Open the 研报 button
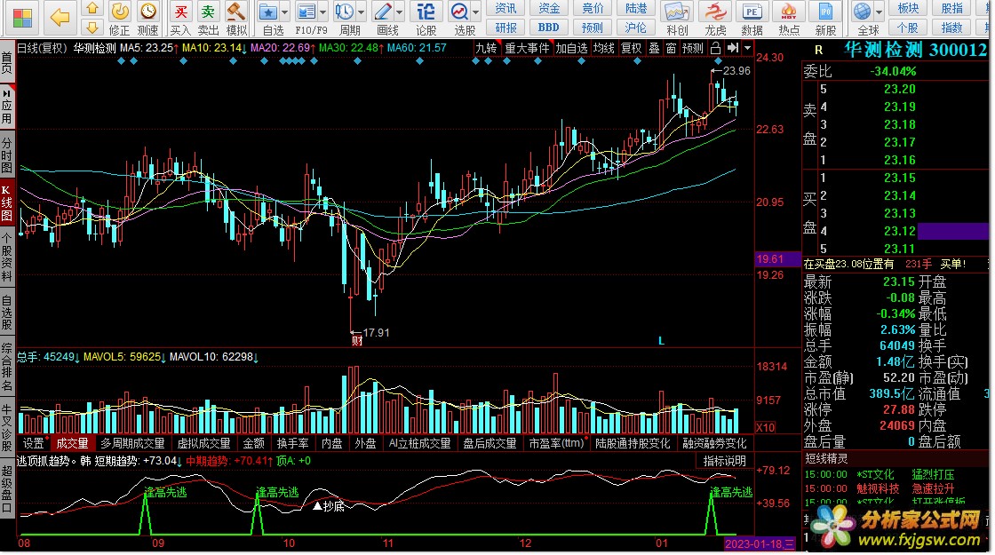 [x=505, y=28]
